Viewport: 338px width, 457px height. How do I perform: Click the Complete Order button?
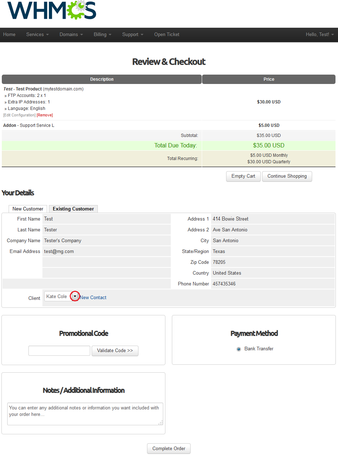(169, 449)
